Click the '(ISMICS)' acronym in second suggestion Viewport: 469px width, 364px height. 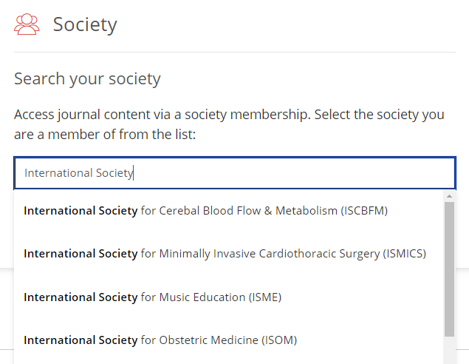[405, 254]
